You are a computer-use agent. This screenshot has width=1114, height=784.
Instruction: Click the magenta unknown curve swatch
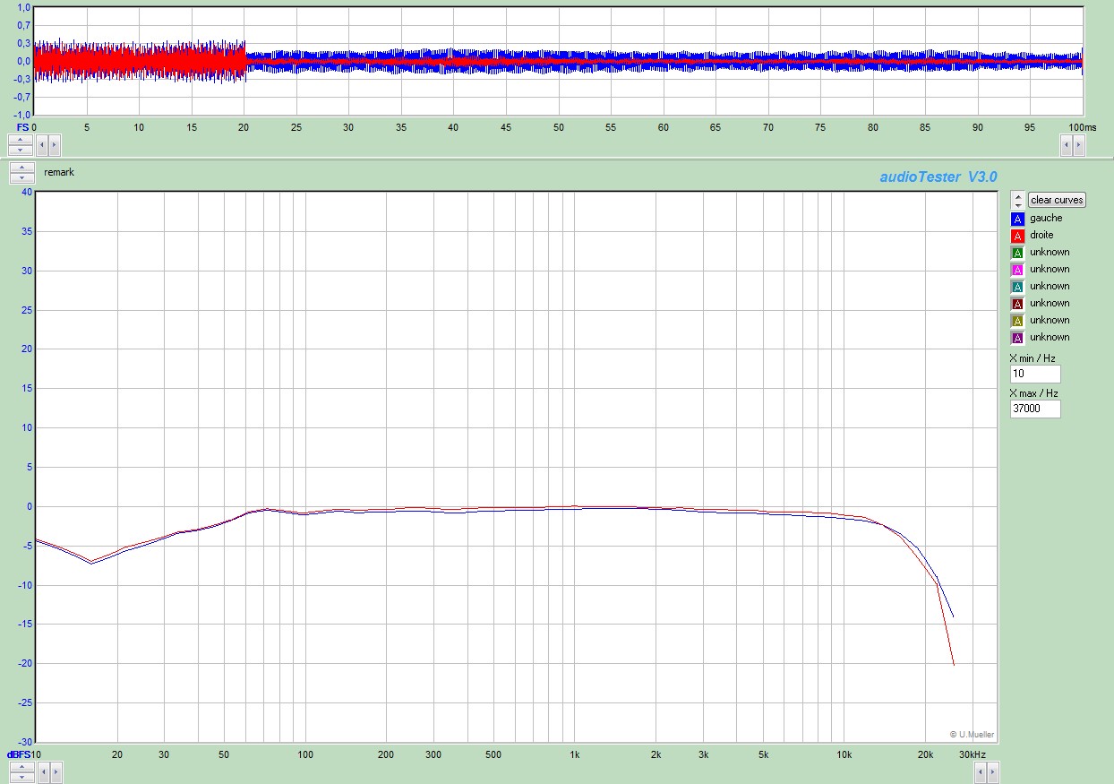1017,270
